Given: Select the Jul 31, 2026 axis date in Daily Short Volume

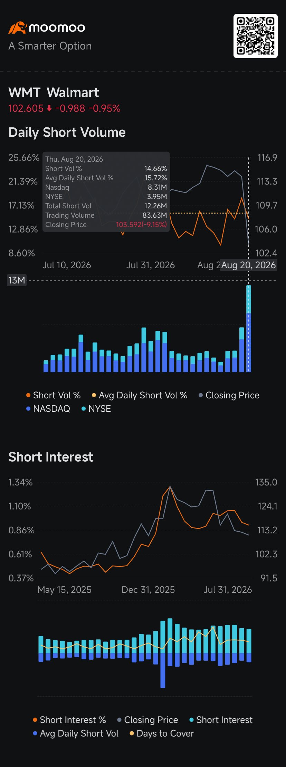Looking at the screenshot, I should (x=151, y=265).
